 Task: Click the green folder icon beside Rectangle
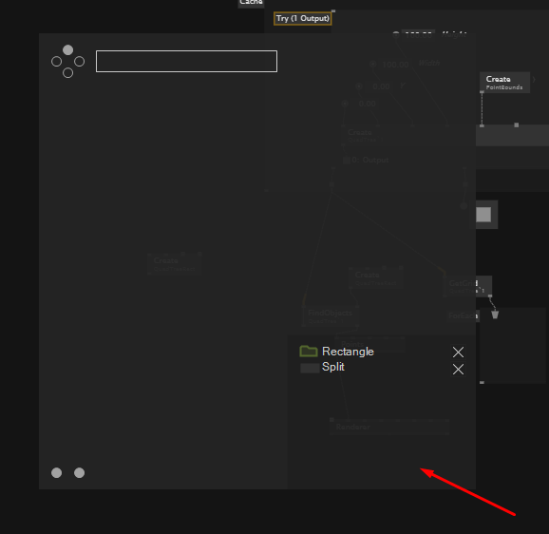[309, 352]
